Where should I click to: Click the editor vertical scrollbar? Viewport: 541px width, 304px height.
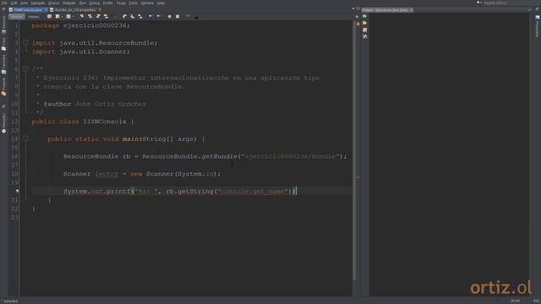[354, 150]
